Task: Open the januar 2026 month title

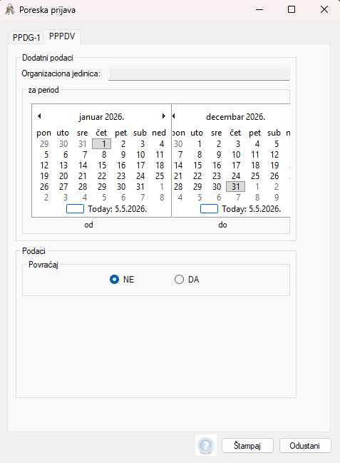Action: click(x=101, y=117)
